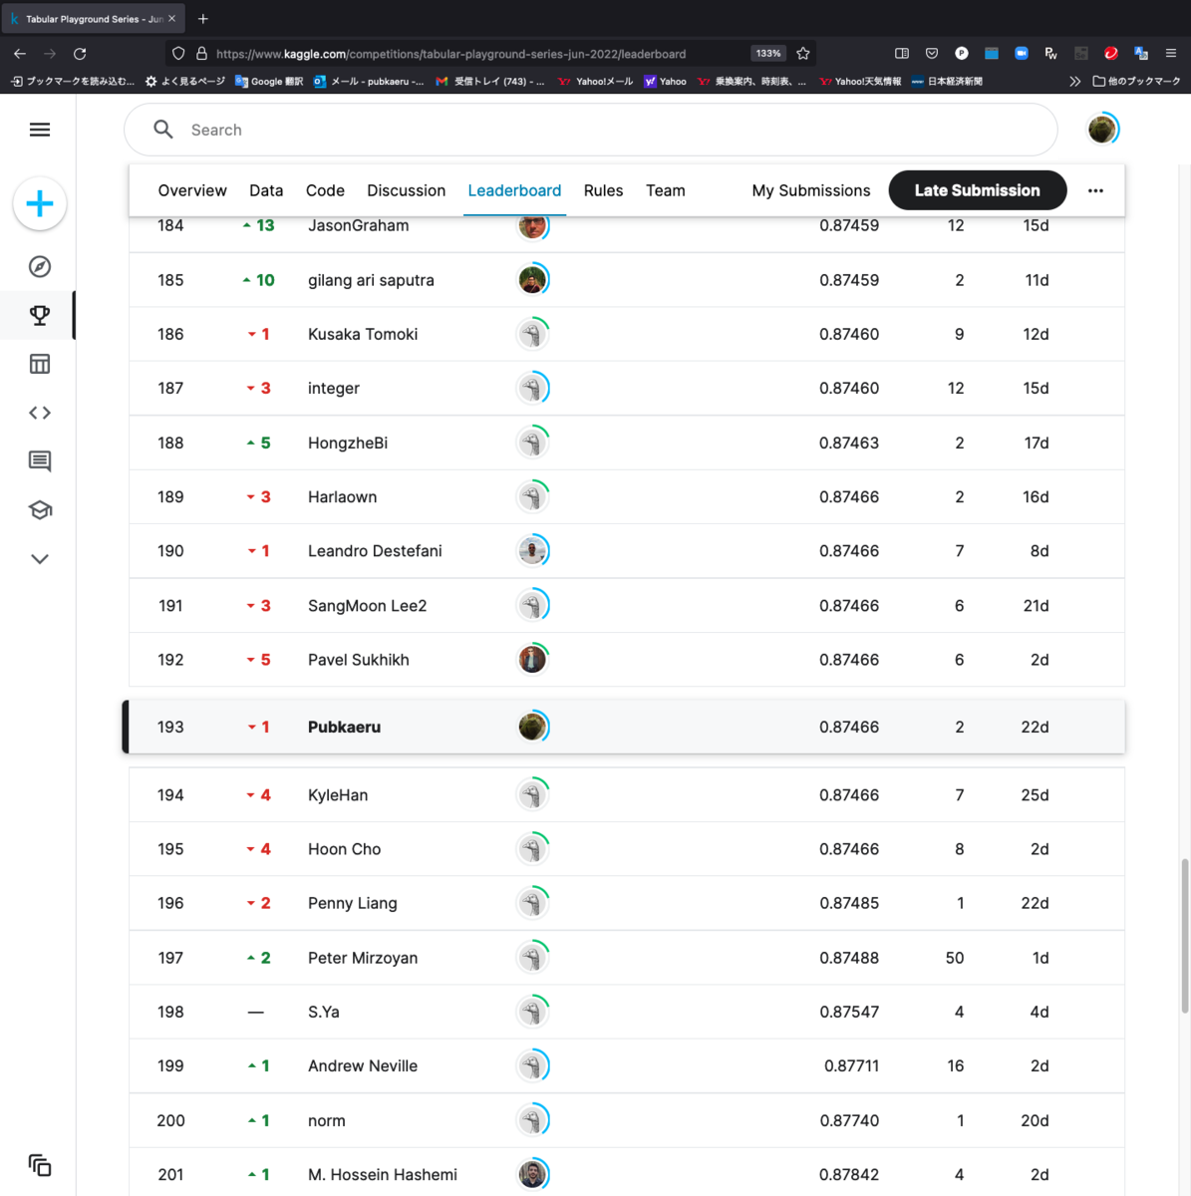1191x1196 pixels.
Task: Open the three-dot overflow menu beside Late Submission
Action: pos(1095,189)
